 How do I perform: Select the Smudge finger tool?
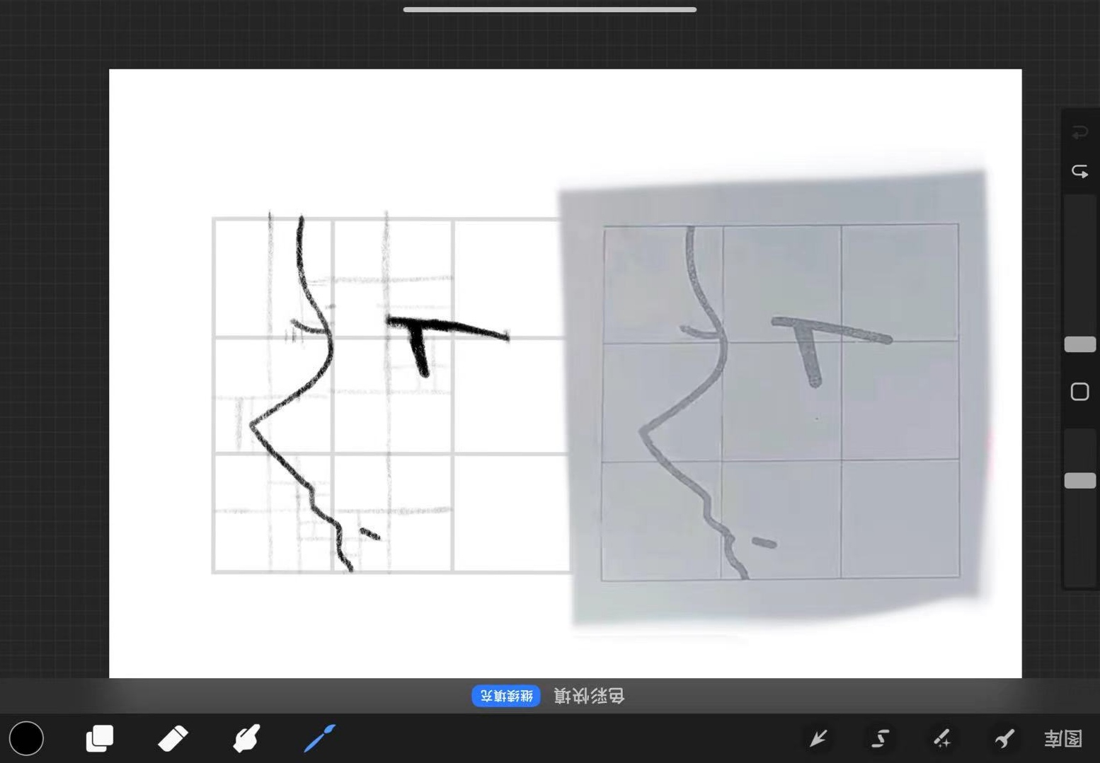click(246, 738)
